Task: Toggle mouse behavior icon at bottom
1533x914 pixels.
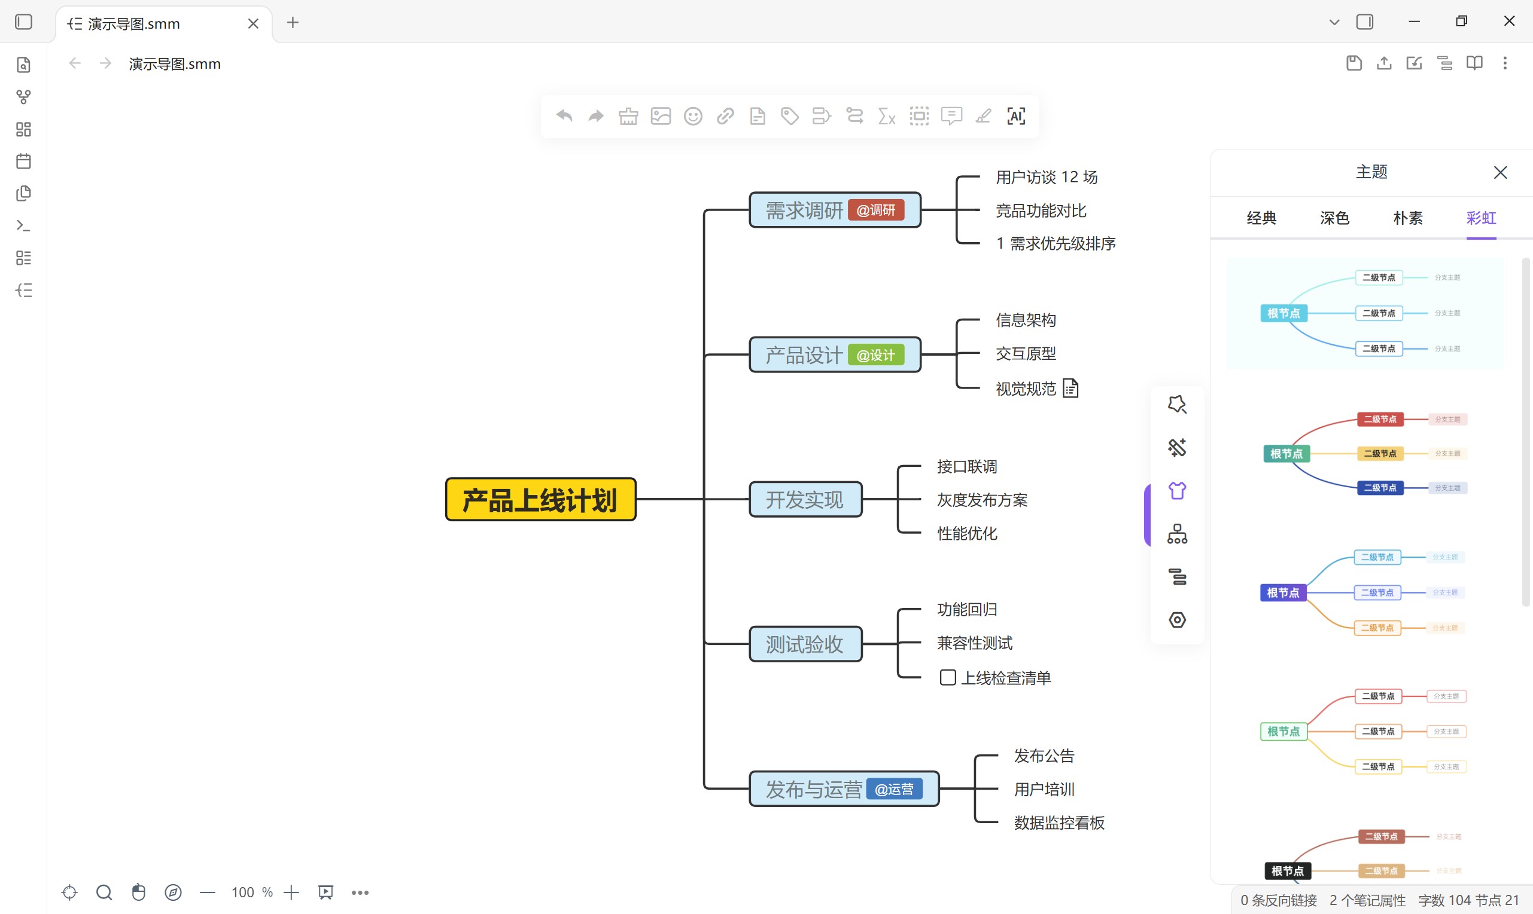Action: (139, 892)
